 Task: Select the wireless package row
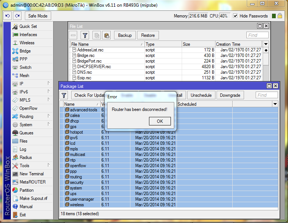coord(169,205)
